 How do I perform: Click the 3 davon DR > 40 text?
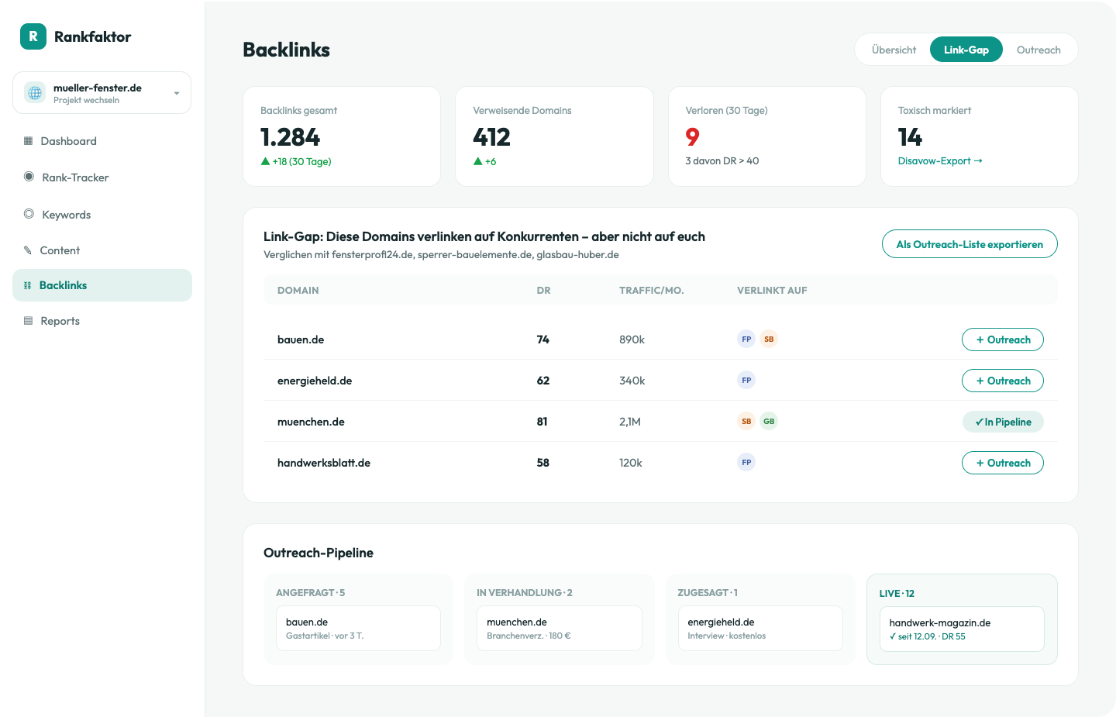pyautogui.click(x=722, y=161)
